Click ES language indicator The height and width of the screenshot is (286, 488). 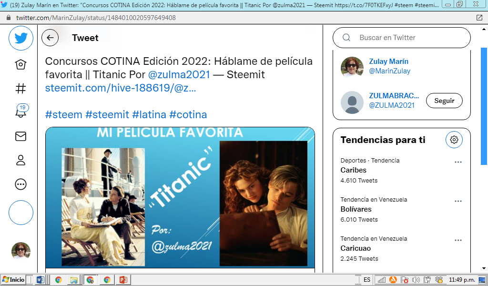tap(367, 279)
